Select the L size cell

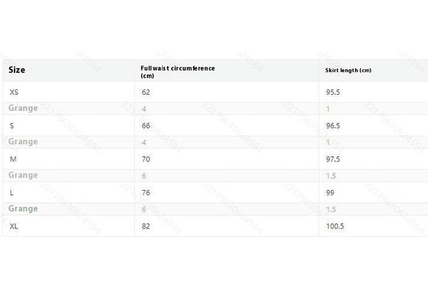pos(11,193)
